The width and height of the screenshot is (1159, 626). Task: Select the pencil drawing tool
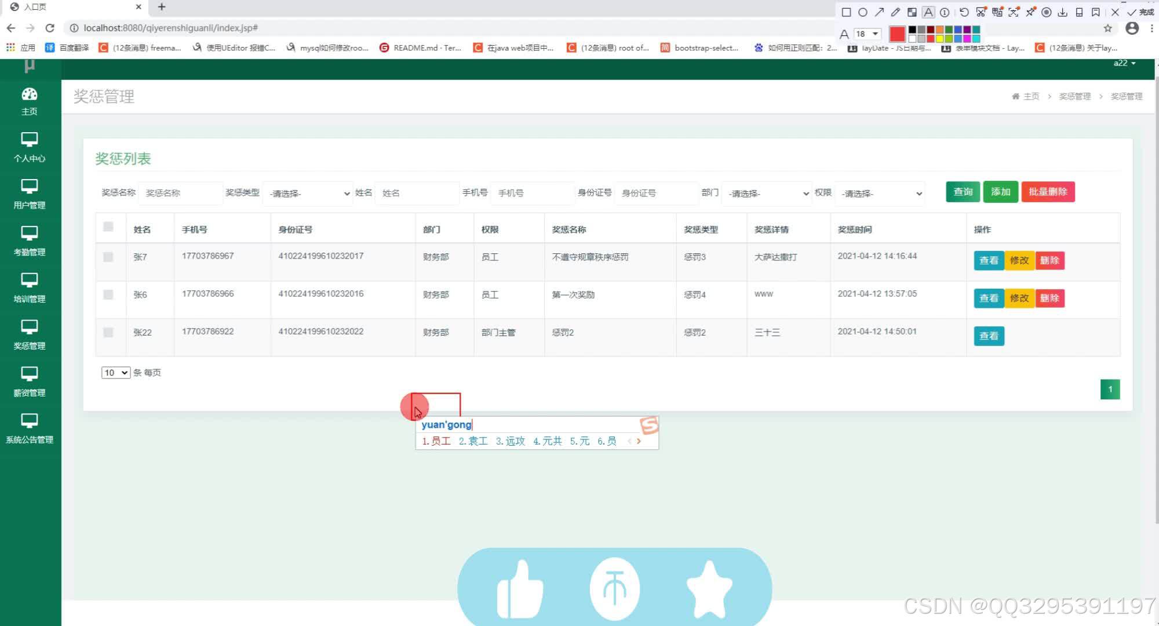(x=895, y=12)
